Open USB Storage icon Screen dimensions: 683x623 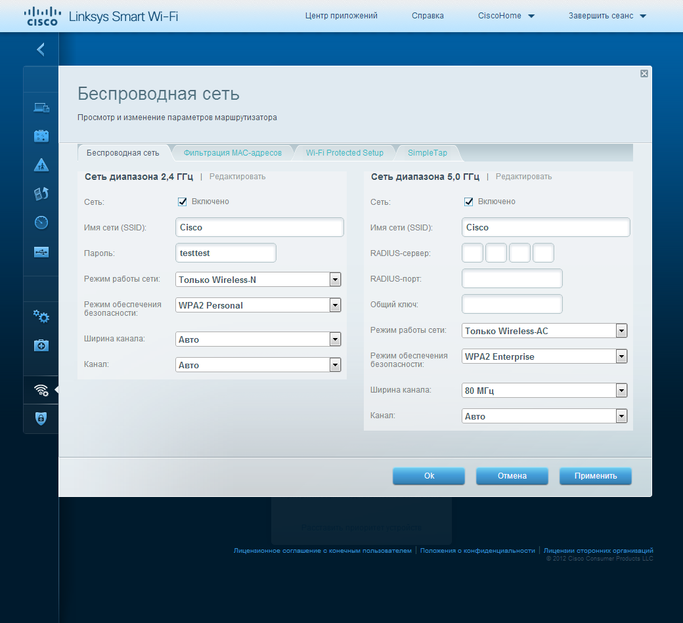click(x=41, y=252)
